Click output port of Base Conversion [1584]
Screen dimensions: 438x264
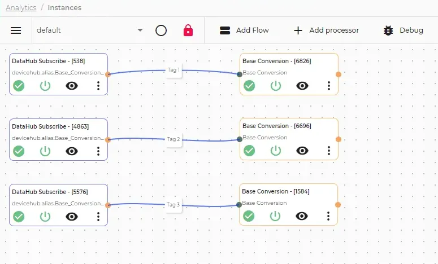tap(338, 205)
